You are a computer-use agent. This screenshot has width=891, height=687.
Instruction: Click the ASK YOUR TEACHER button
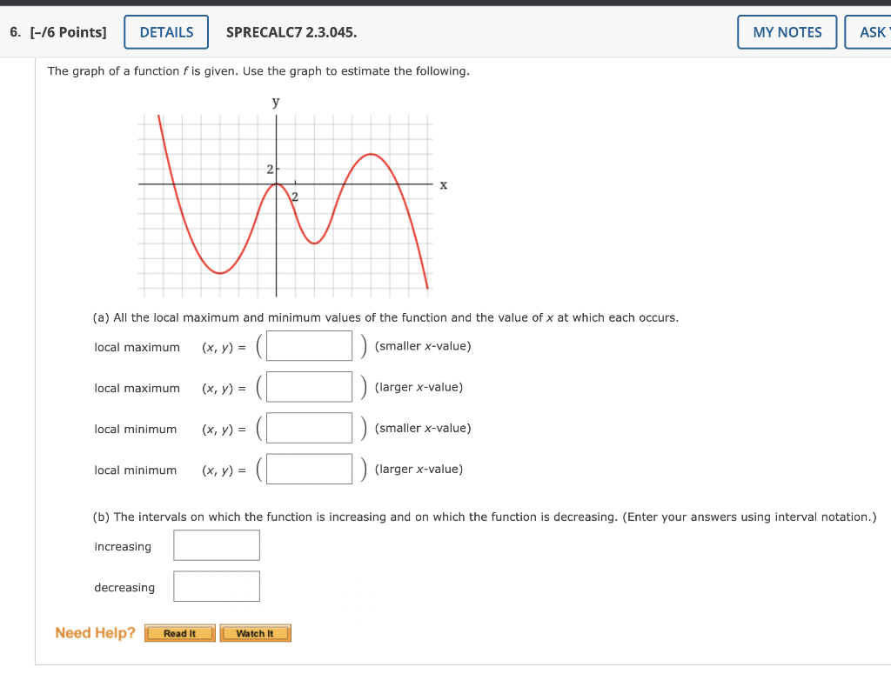873,31
